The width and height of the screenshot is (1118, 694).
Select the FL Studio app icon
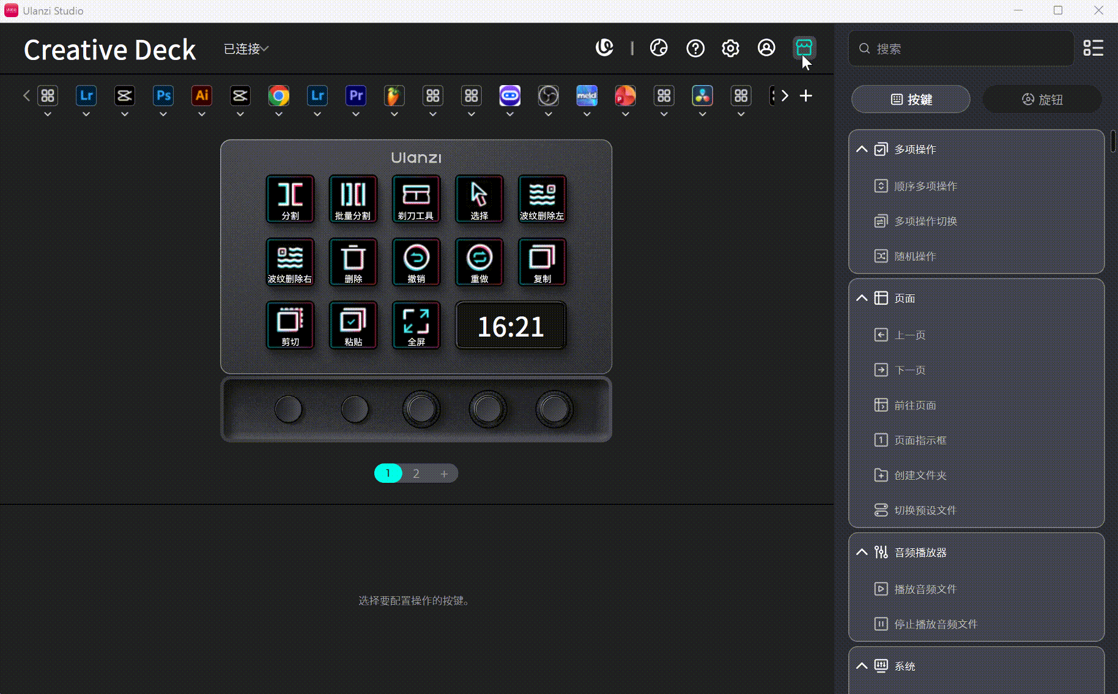coord(394,95)
